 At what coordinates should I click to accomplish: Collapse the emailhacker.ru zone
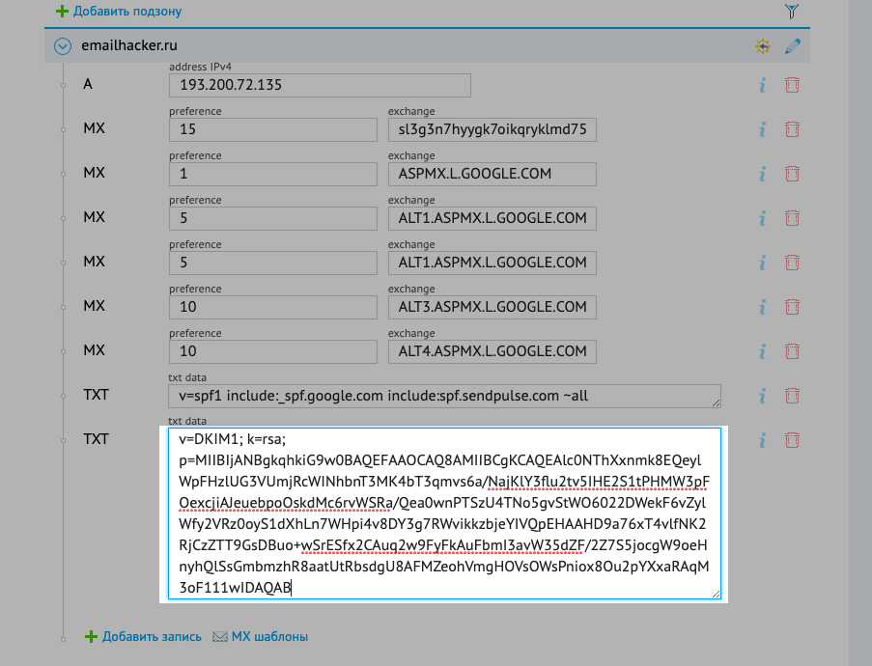(x=63, y=45)
